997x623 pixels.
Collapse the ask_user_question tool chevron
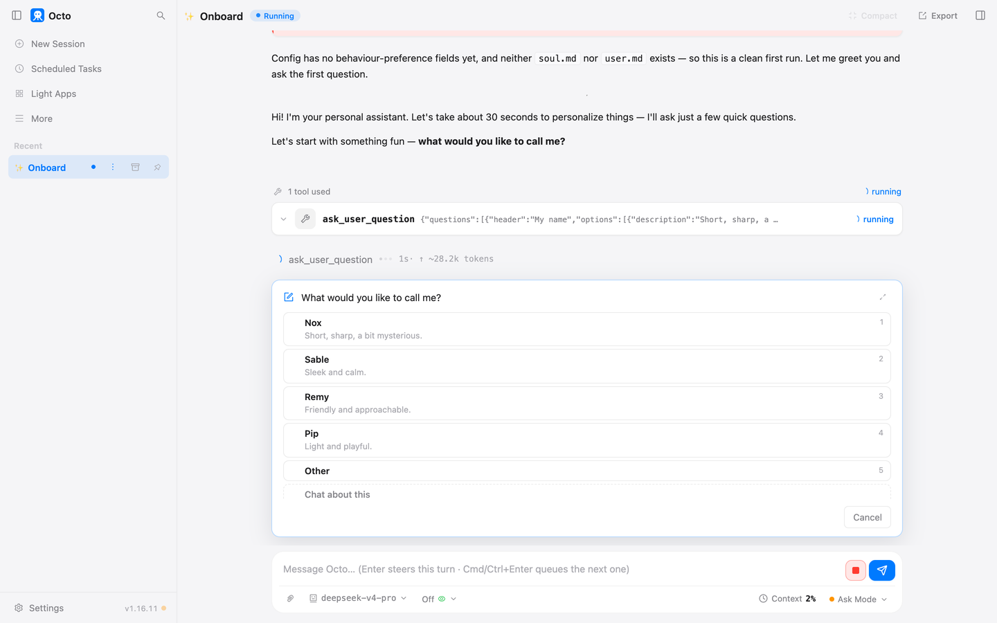(283, 219)
